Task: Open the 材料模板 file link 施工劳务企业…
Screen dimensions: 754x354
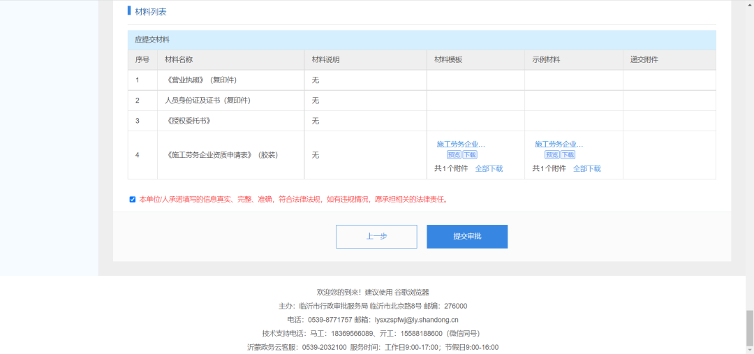Action: [461, 144]
